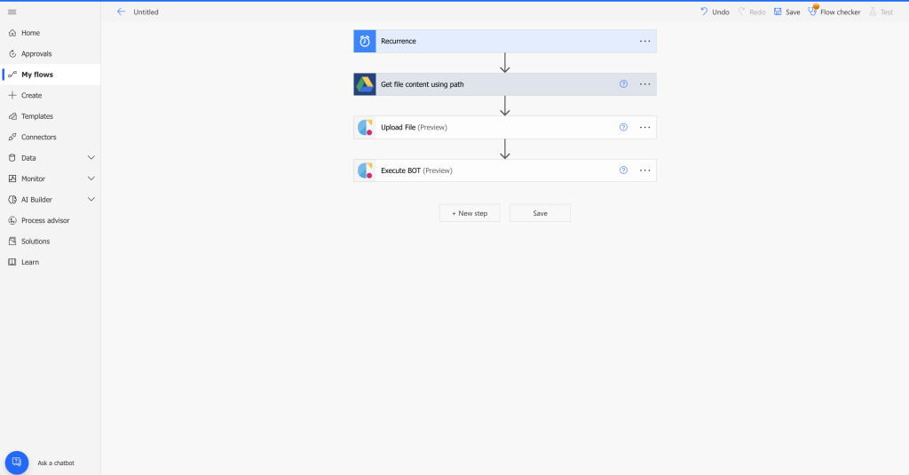Click the Test flask icon
The image size is (909, 475).
[x=873, y=12]
